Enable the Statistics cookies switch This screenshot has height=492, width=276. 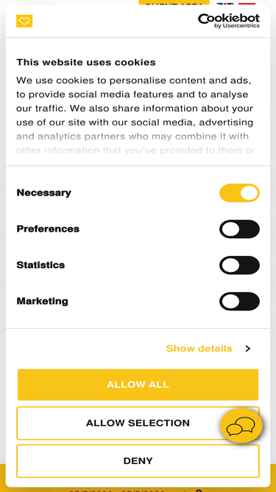pos(239,265)
